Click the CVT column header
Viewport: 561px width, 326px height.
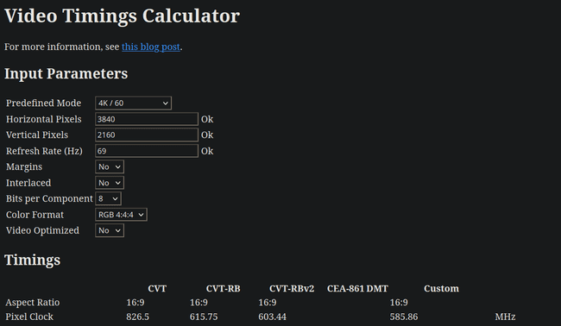tap(157, 288)
